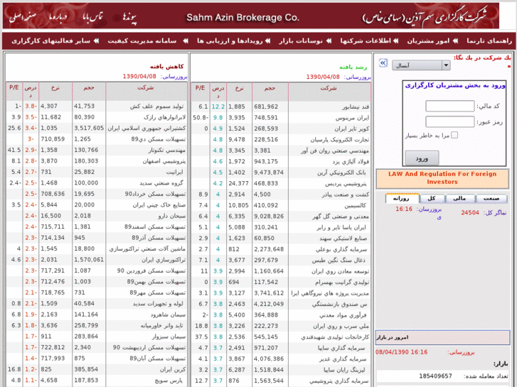This screenshot has width=517, height=387.
Task: Select کشتیرانی جمهوری اسلامی ایران row
Action: [x=97, y=128]
